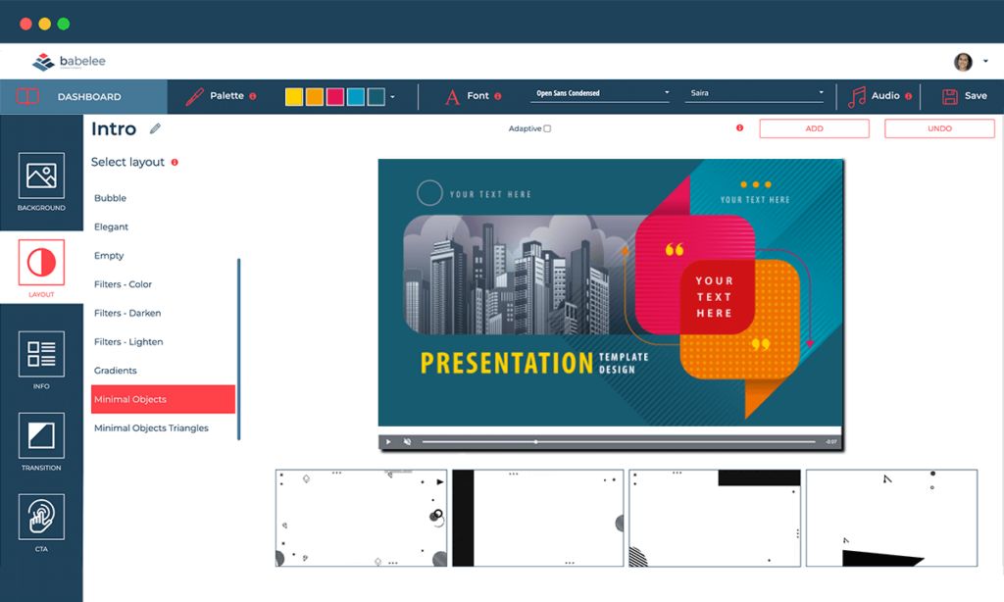Select the first layout thumbnail below the preview
The image size is (1004, 602).
click(361, 518)
